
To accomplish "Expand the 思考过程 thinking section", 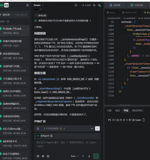I will (41, 15).
